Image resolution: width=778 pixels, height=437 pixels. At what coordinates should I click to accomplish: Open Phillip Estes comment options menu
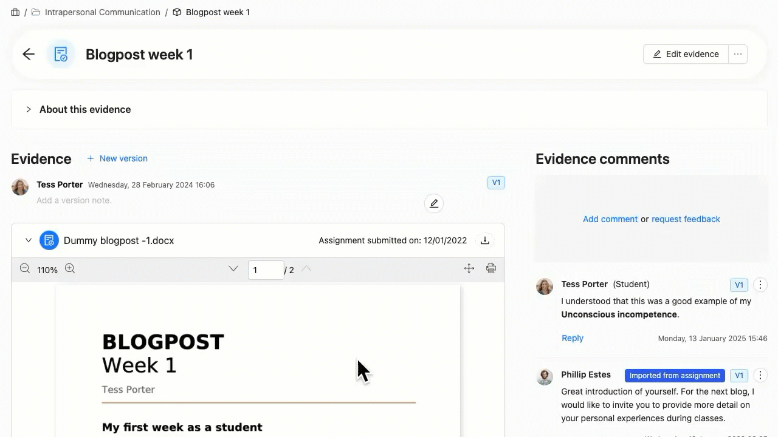(x=760, y=375)
